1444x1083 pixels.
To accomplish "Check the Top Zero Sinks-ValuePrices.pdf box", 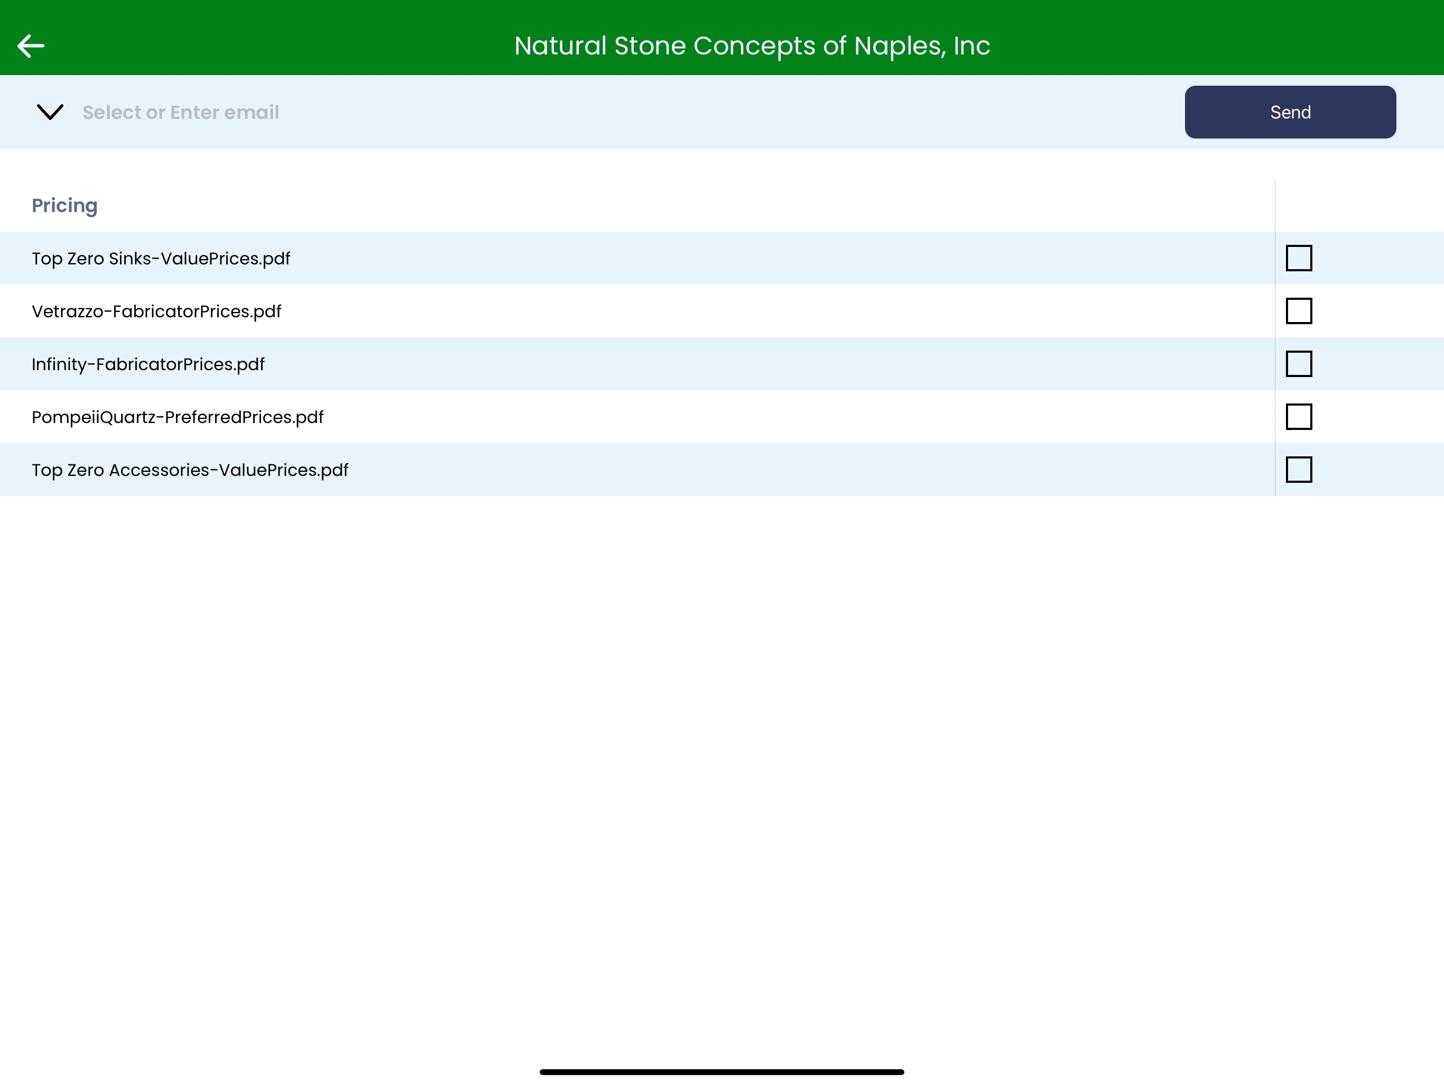I will [x=1299, y=258].
